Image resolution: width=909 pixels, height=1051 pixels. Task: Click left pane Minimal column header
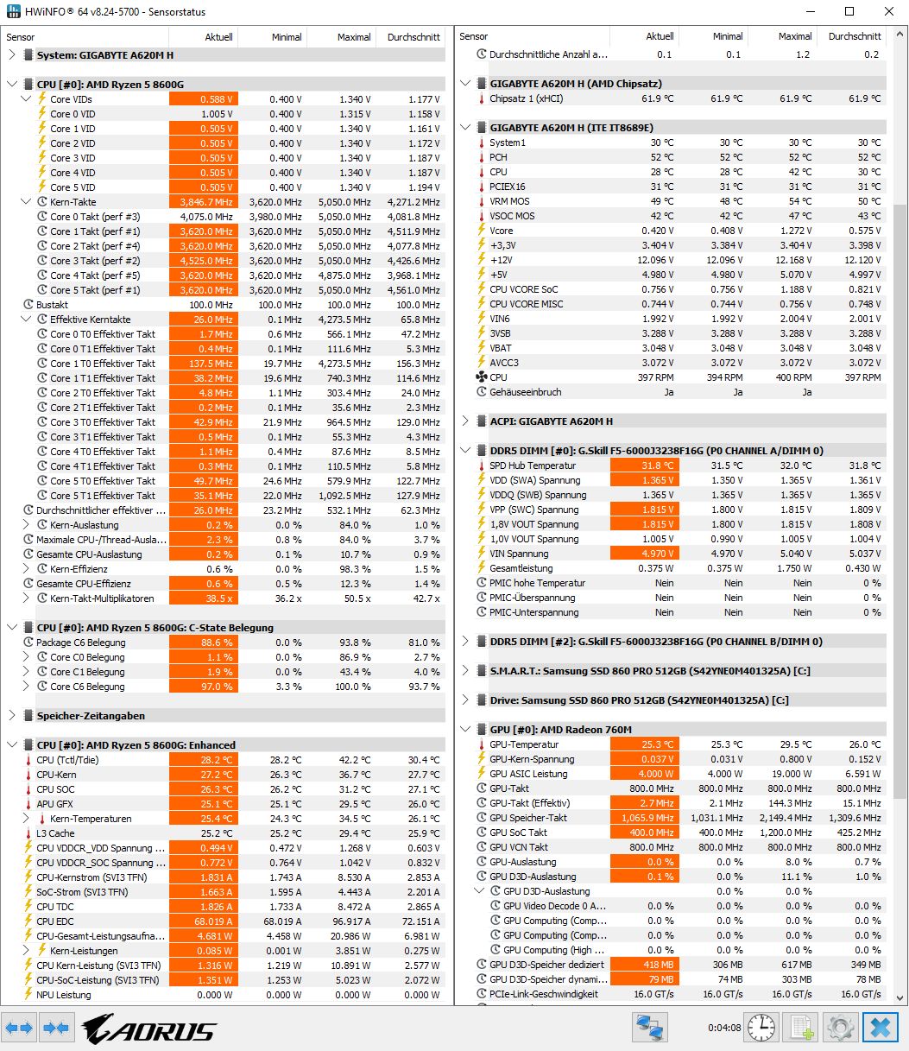[272, 37]
